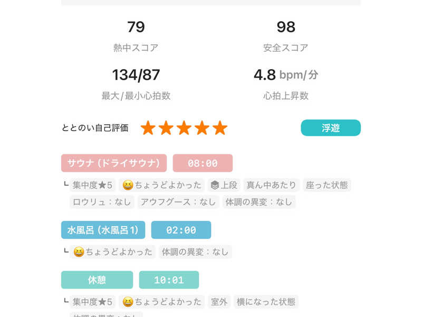
Task: Click the water bath ちょうどよかった emoji tag
Action: 113,252
